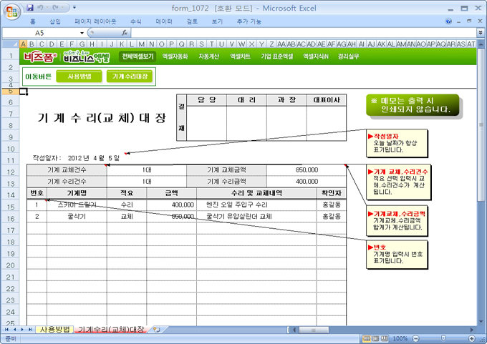Click the Save icon in quick access toolbar

pos(29,7)
